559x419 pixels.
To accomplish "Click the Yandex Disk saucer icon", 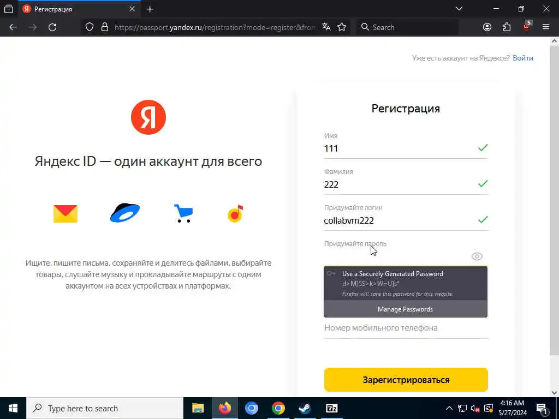I will click(125, 213).
